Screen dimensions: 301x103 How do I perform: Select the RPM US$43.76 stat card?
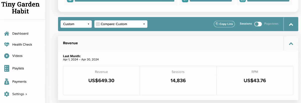coord(255,80)
